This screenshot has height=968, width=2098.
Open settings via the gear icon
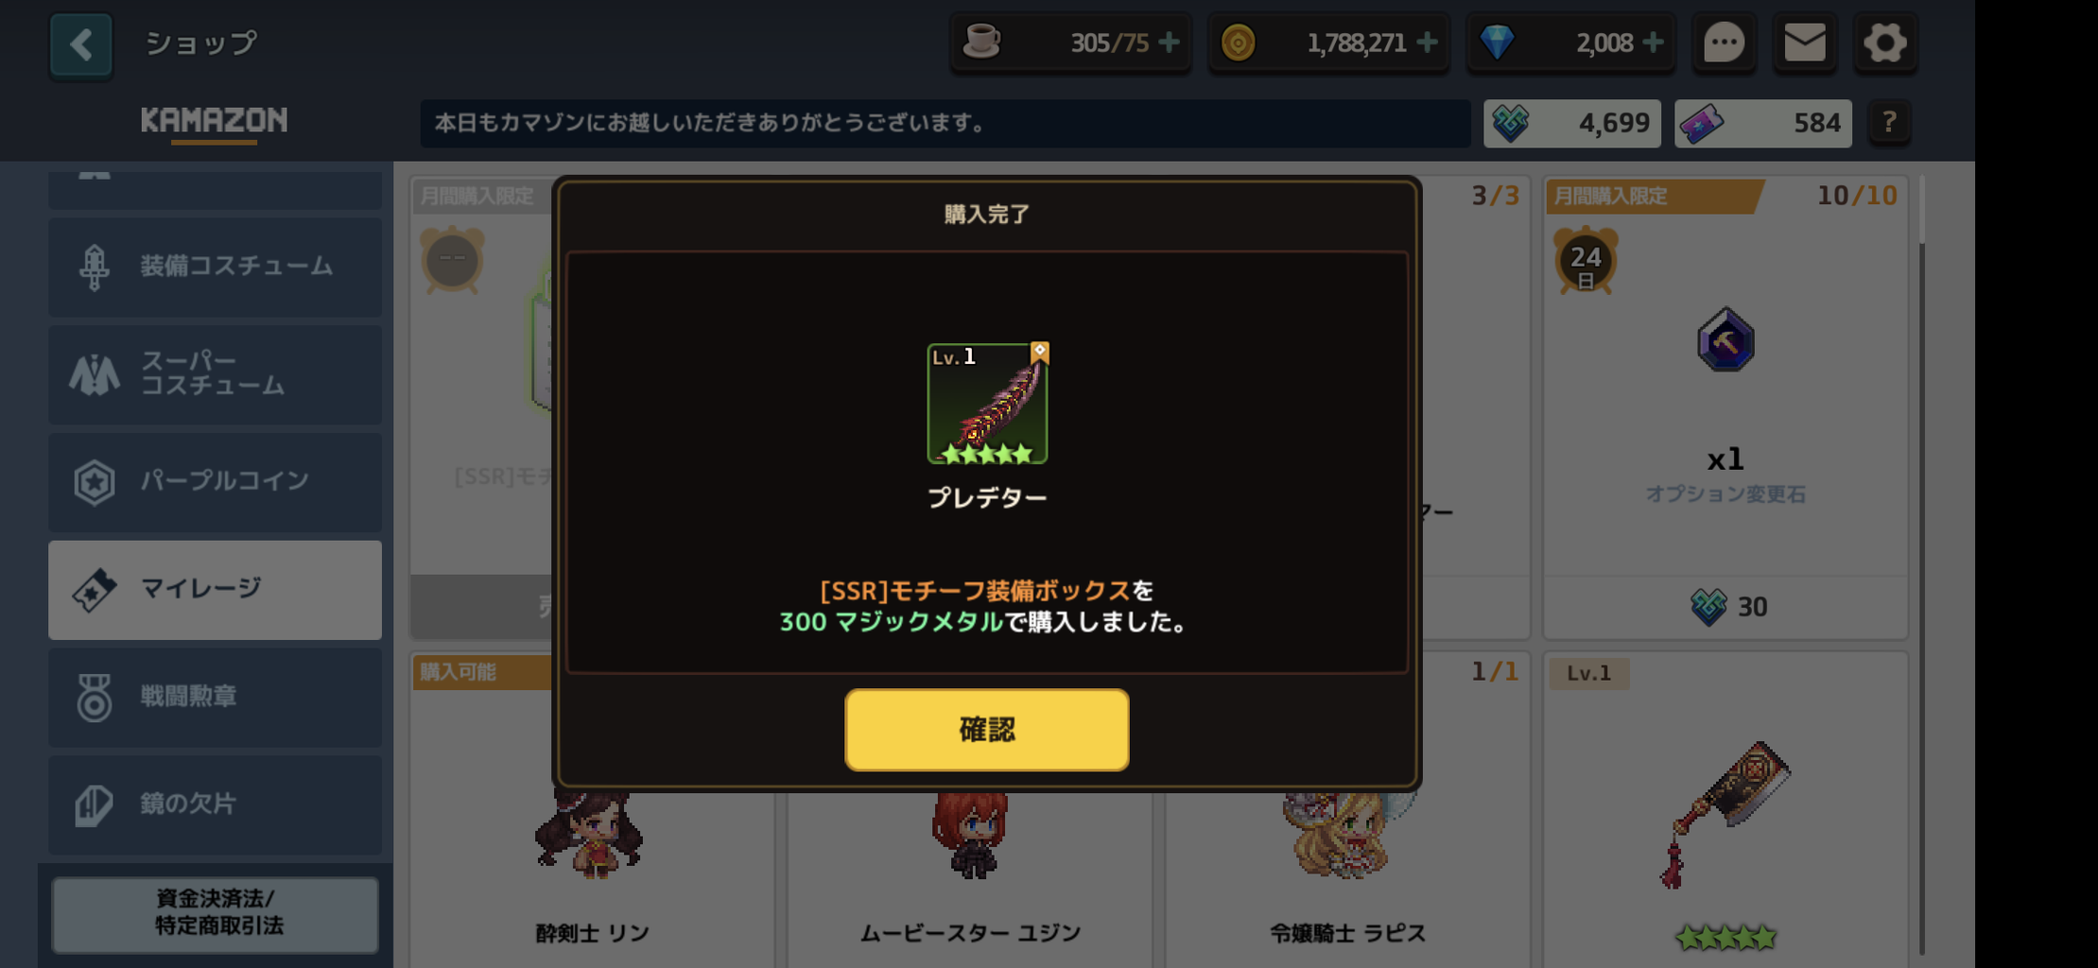point(1884,43)
